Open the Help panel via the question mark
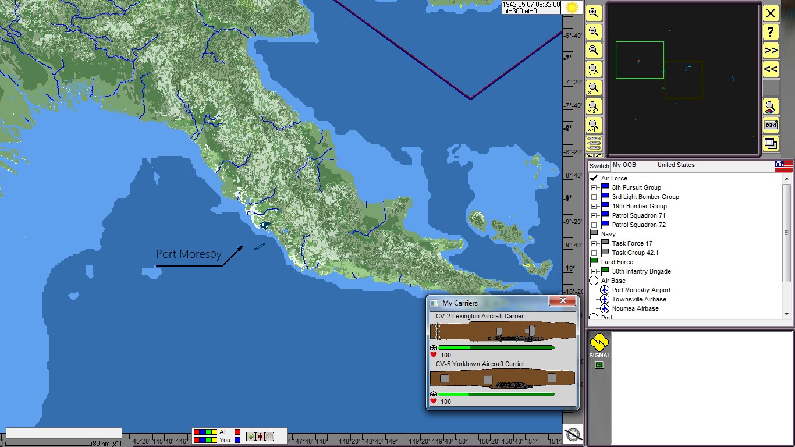Screen dimensions: 795x447 (771, 32)
